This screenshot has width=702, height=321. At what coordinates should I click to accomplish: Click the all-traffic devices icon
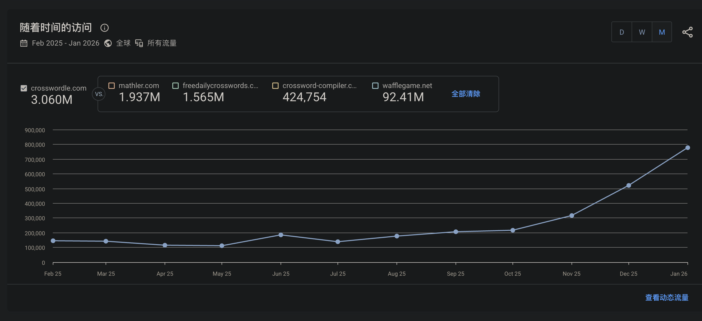[x=139, y=43]
